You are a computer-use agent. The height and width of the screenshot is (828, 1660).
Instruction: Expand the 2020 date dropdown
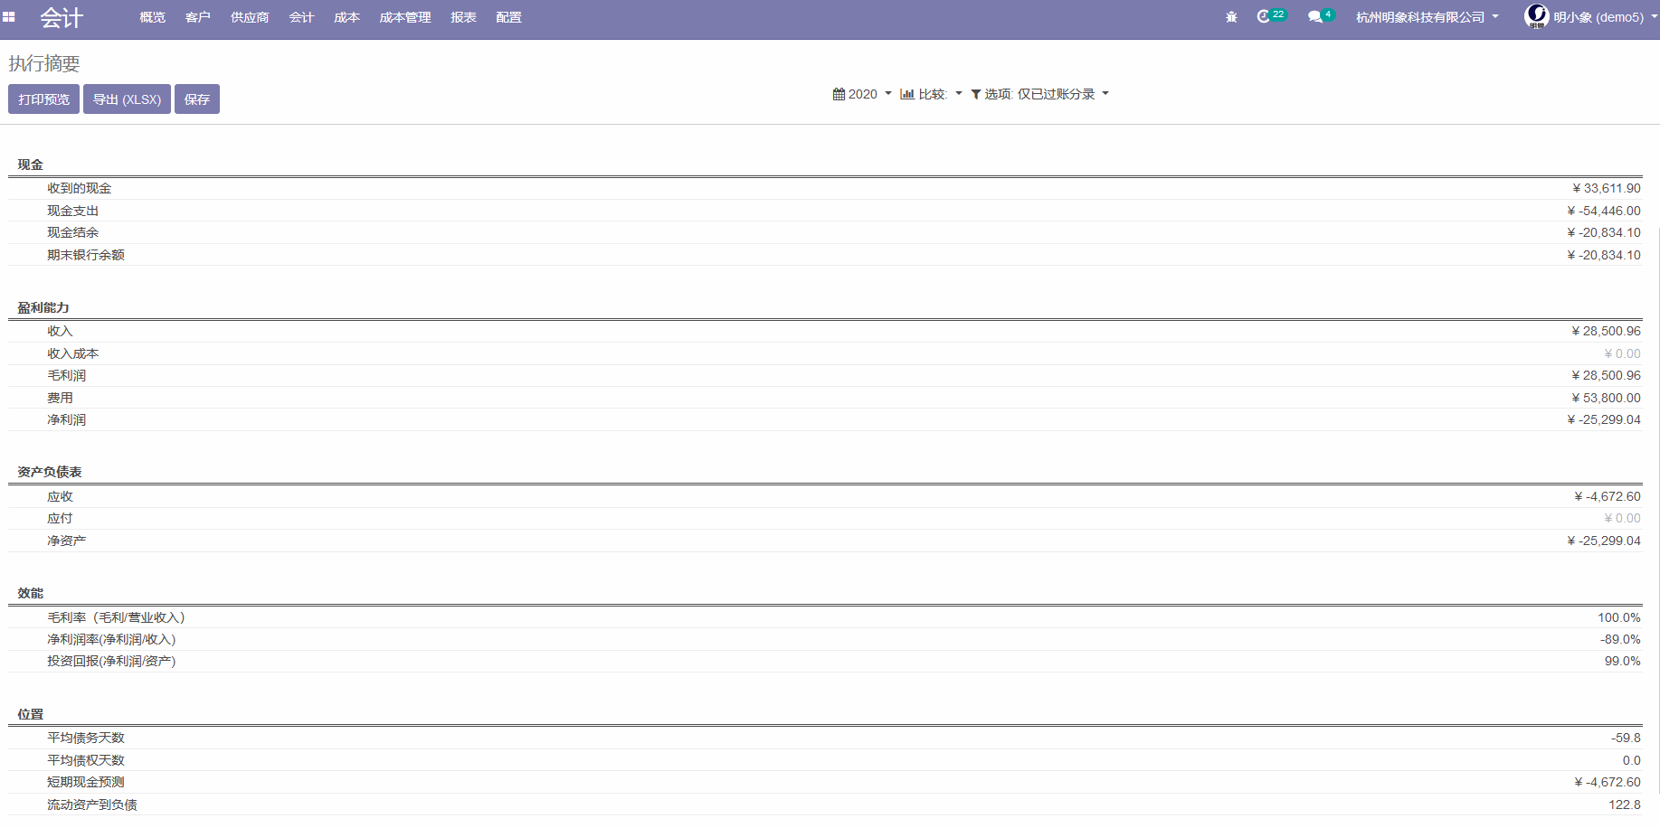862,94
